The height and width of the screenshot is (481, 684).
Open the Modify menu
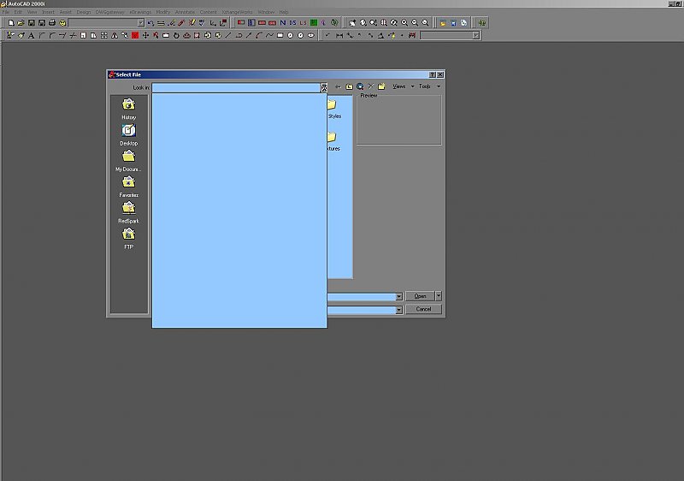click(162, 12)
